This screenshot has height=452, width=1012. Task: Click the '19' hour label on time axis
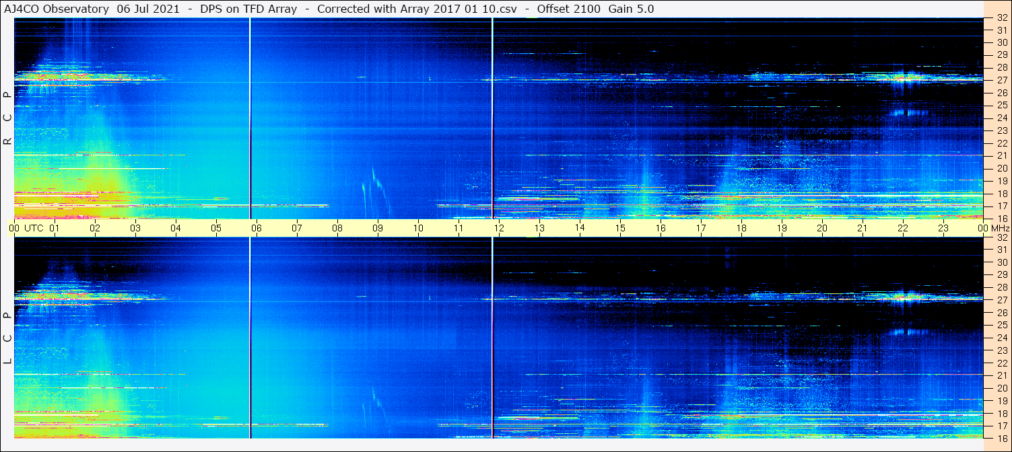point(782,228)
